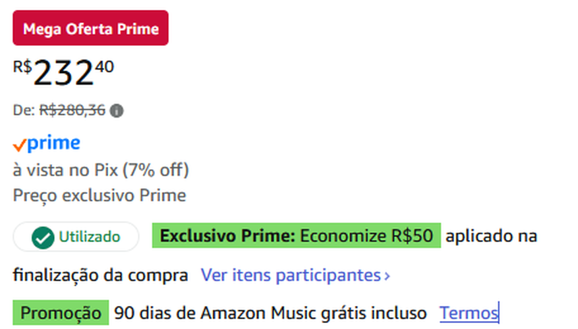The height and width of the screenshot is (329, 578).
Task: Click the orange Prime checkmark icon
Action: [19, 145]
